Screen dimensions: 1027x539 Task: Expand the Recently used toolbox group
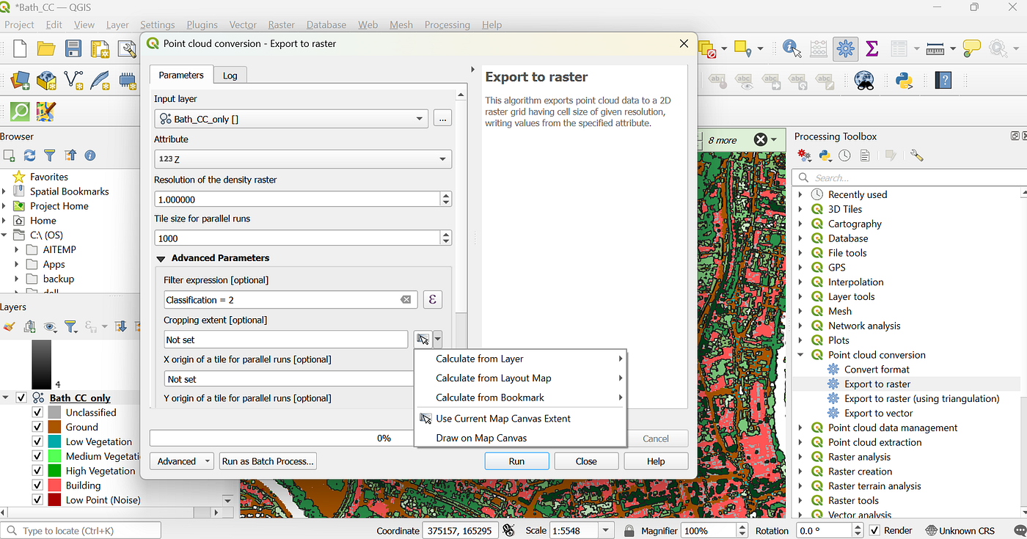click(x=800, y=194)
